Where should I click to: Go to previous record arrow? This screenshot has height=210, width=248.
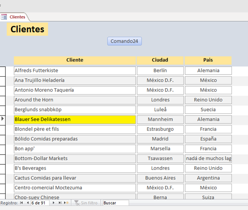(28, 203)
